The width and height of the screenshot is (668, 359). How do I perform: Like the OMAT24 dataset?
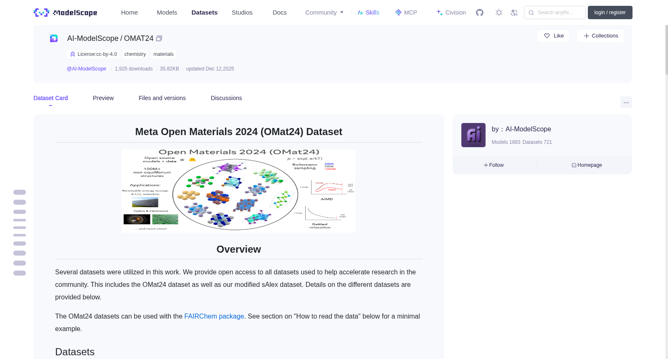tap(553, 36)
